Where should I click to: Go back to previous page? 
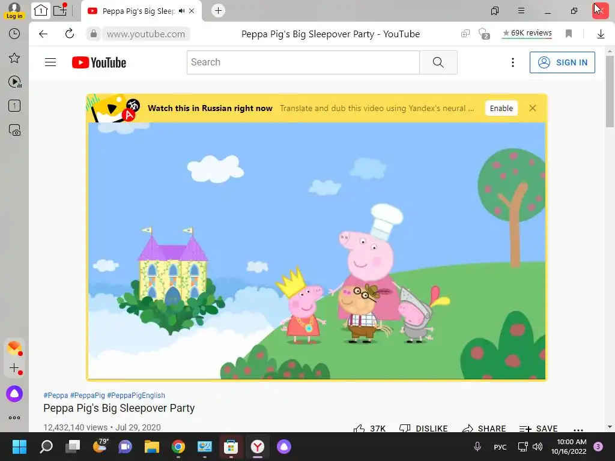(x=43, y=34)
